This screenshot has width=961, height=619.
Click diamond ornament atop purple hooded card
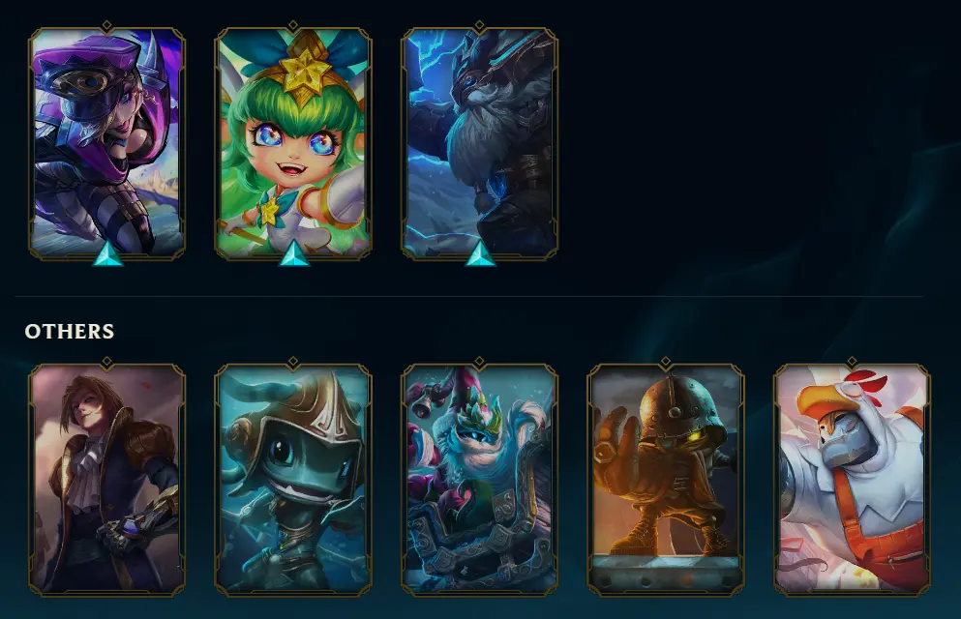click(106, 26)
